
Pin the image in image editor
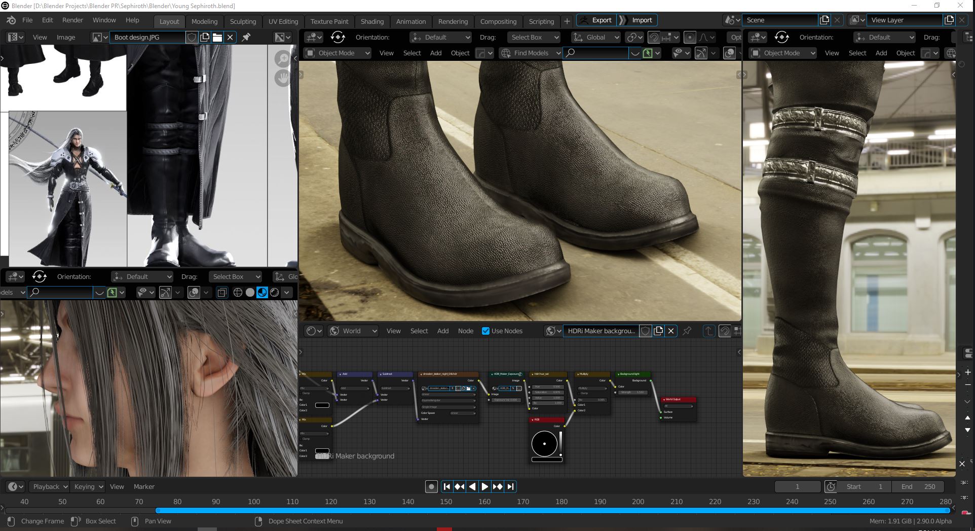pos(246,37)
